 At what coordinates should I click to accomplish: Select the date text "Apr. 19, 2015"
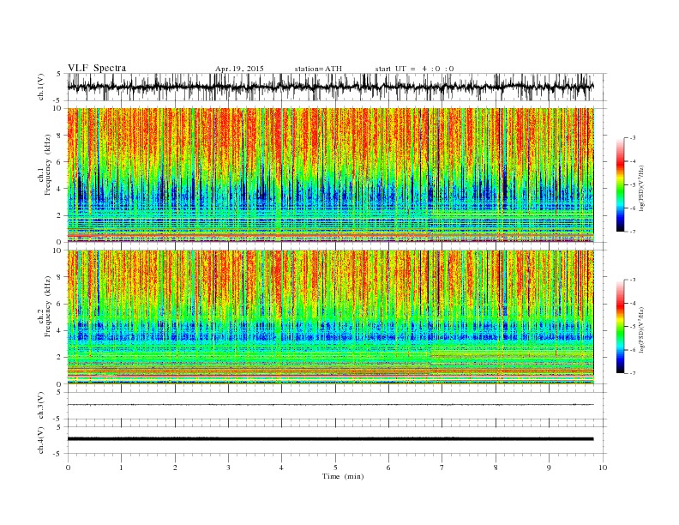239,69
